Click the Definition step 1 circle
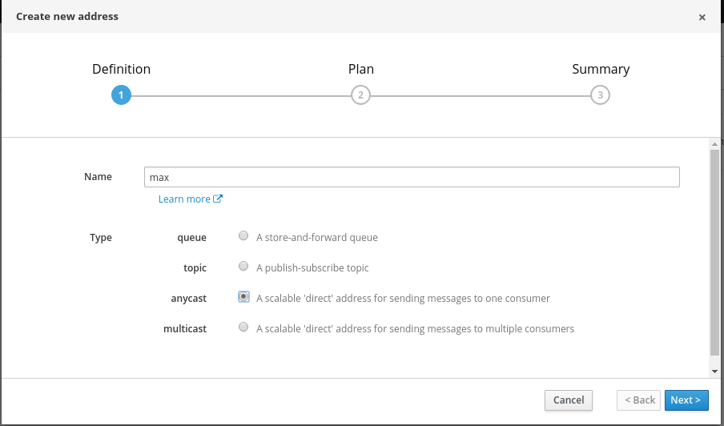The width and height of the screenshot is (724, 426). click(121, 95)
